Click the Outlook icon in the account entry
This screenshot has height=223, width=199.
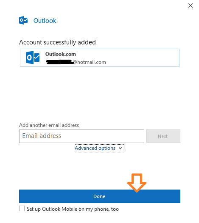(x=33, y=58)
